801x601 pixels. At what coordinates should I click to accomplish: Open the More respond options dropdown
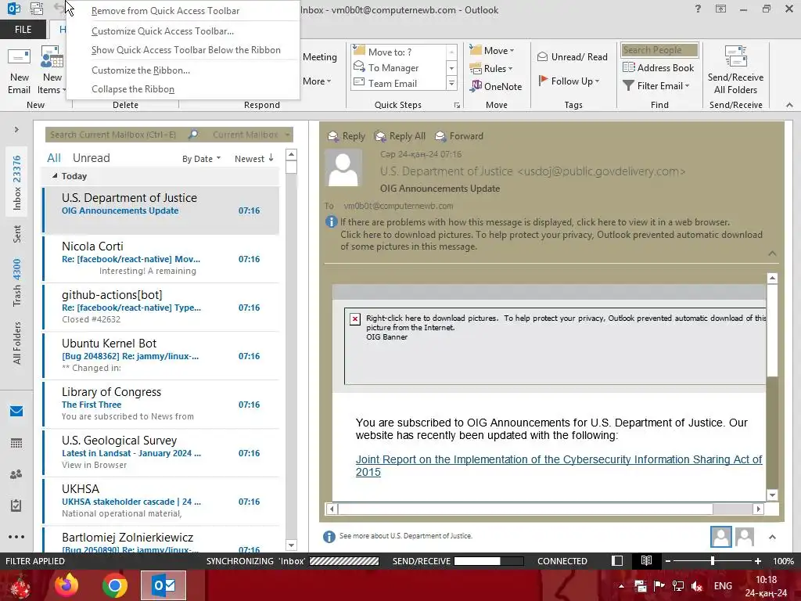pos(317,81)
